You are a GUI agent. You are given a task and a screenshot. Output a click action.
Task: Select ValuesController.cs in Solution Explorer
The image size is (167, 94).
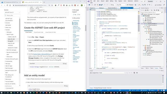[152, 25]
